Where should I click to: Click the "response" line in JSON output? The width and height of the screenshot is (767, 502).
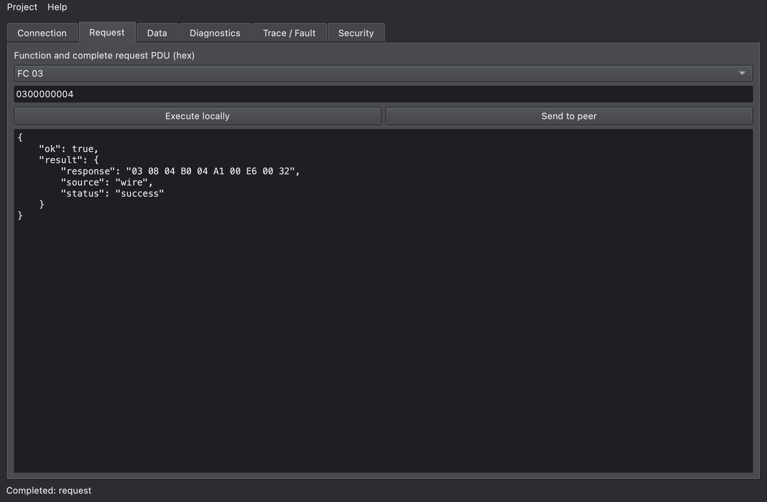pos(180,171)
